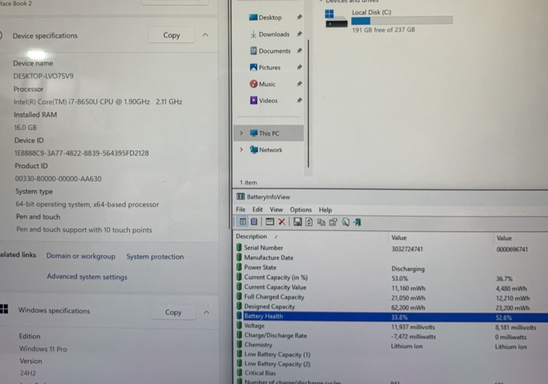Click Copy button in Device specifications

click(172, 35)
